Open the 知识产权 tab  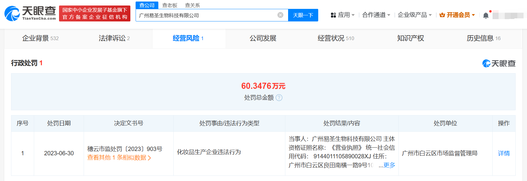point(410,38)
